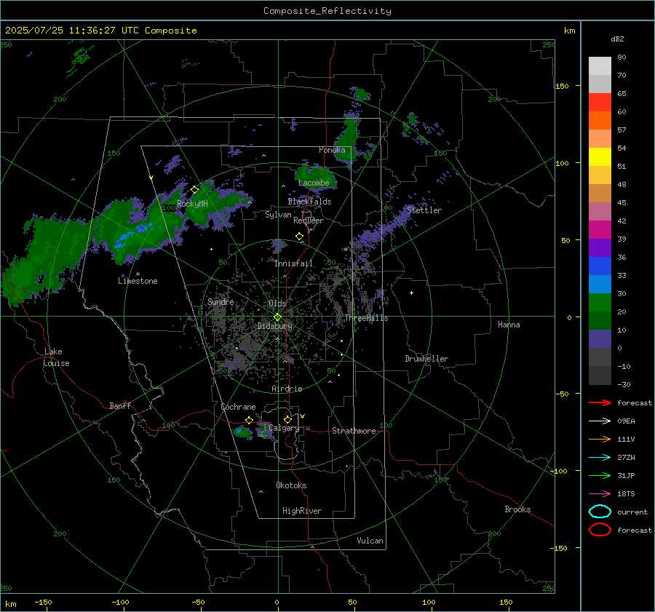This screenshot has height=612, width=655.
Task: Click the Sylvan label
Action: (278, 215)
